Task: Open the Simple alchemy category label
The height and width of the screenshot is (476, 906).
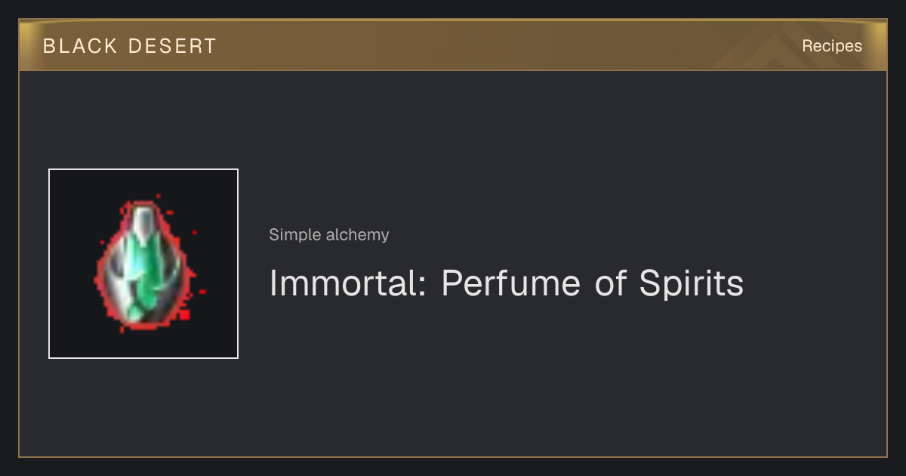Action: (329, 235)
